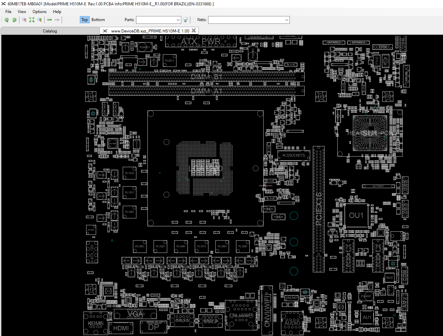Select inductor PL1051 on board

click(140, 246)
